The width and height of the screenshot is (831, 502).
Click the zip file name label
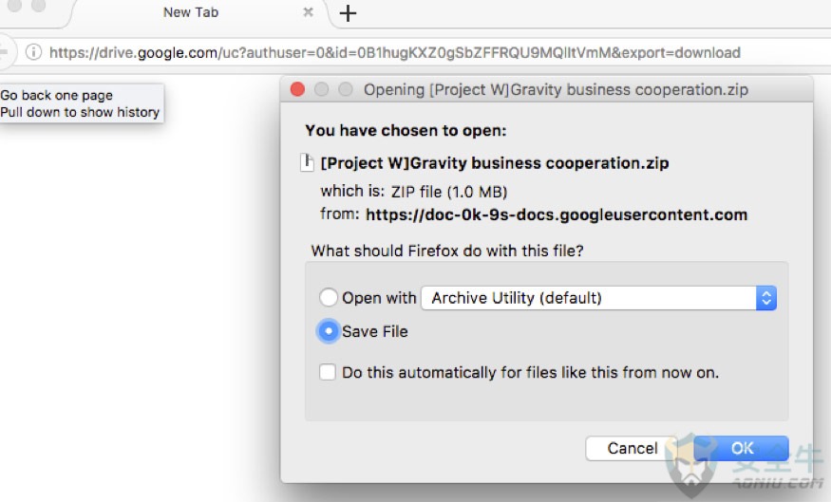click(495, 163)
